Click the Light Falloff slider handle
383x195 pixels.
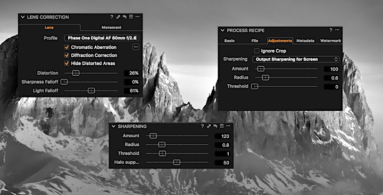click(x=91, y=91)
